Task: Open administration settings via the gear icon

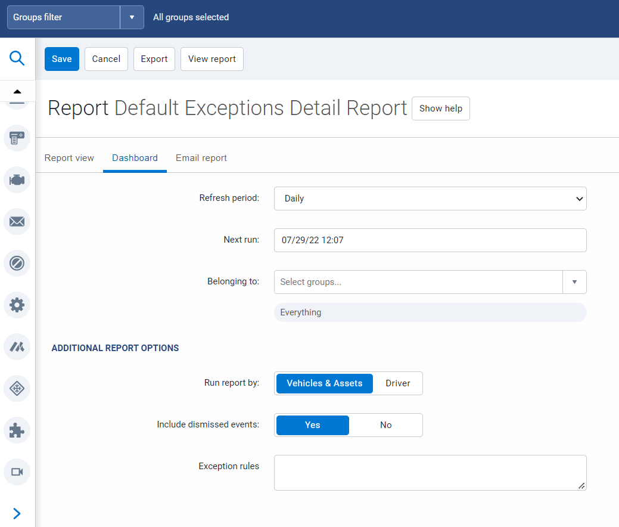Action: tap(16, 305)
